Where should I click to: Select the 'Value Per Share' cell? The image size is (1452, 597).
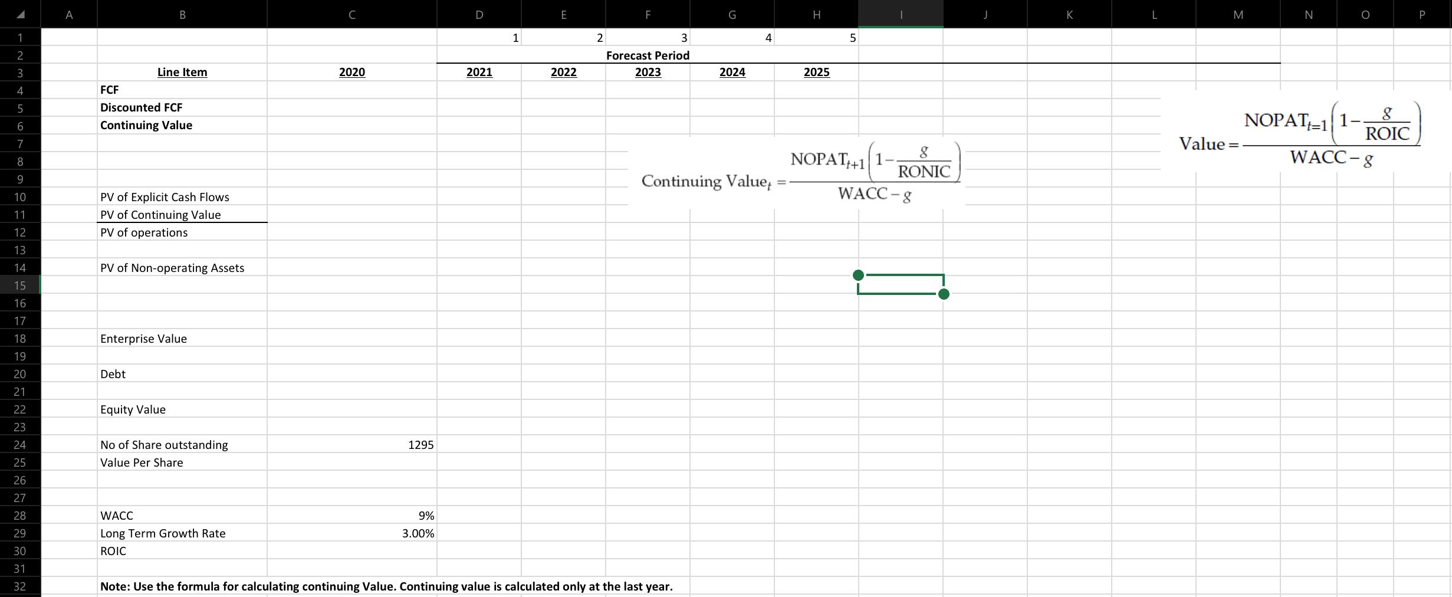coord(182,462)
